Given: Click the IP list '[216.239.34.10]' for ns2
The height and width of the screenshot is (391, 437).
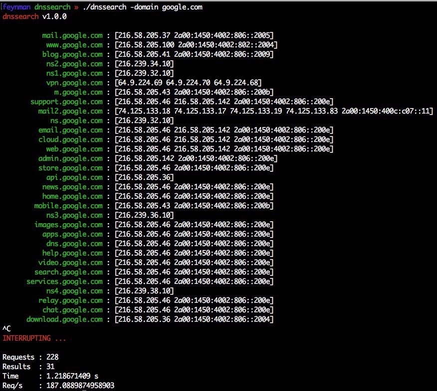Looking at the screenshot, I should [x=144, y=64].
